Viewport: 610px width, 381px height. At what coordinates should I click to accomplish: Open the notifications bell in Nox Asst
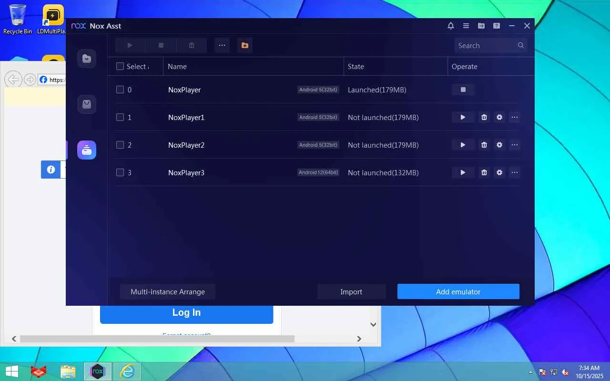click(x=451, y=26)
